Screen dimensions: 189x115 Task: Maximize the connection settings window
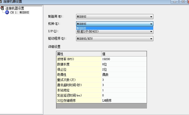pos(183,1)
